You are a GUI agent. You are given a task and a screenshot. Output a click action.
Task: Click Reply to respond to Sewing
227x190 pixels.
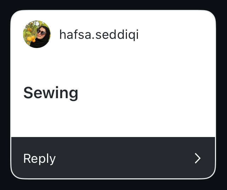coord(40,159)
